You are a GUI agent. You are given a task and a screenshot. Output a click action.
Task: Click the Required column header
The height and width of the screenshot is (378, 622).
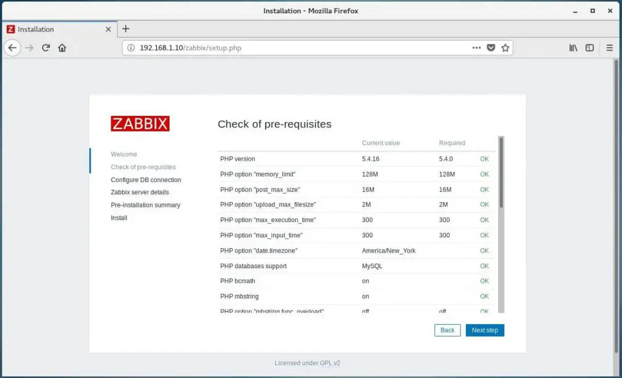click(x=452, y=143)
